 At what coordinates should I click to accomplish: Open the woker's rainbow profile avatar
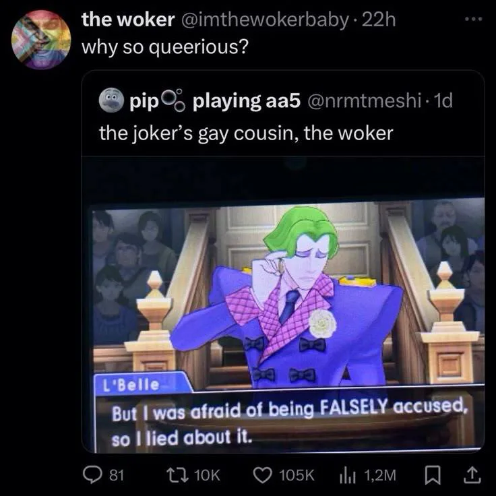click(x=40, y=38)
